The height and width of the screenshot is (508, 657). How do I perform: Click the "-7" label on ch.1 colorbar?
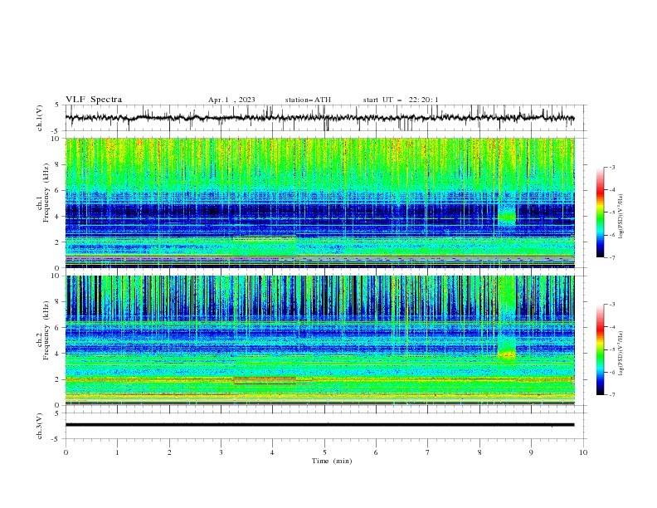coord(612,257)
